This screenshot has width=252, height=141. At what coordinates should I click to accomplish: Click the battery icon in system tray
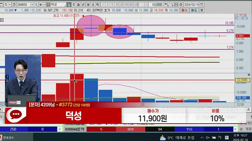(x=214, y=138)
